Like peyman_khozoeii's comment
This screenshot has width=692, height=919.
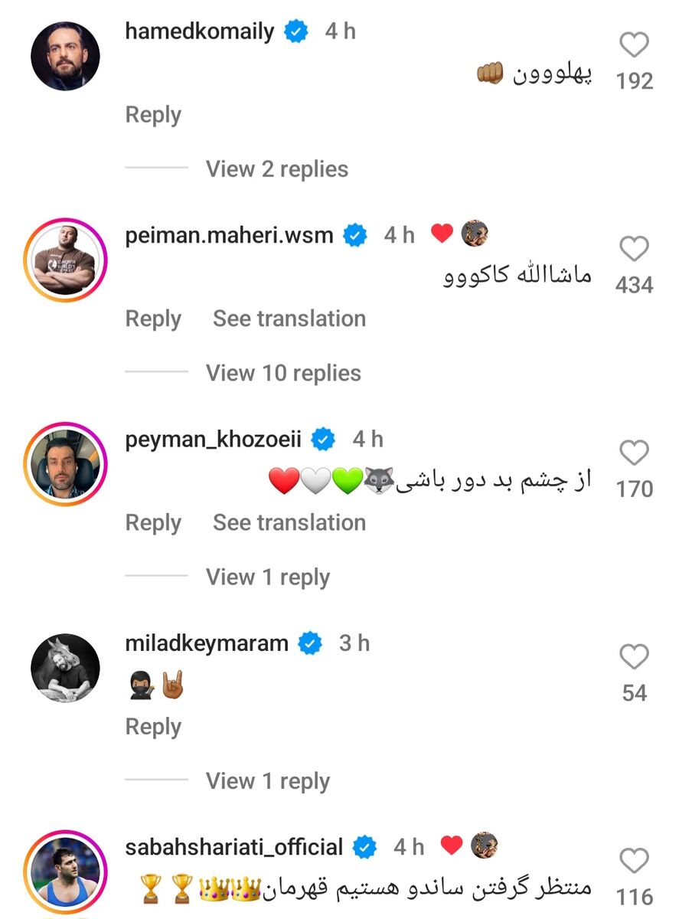(x=634, y=453)
